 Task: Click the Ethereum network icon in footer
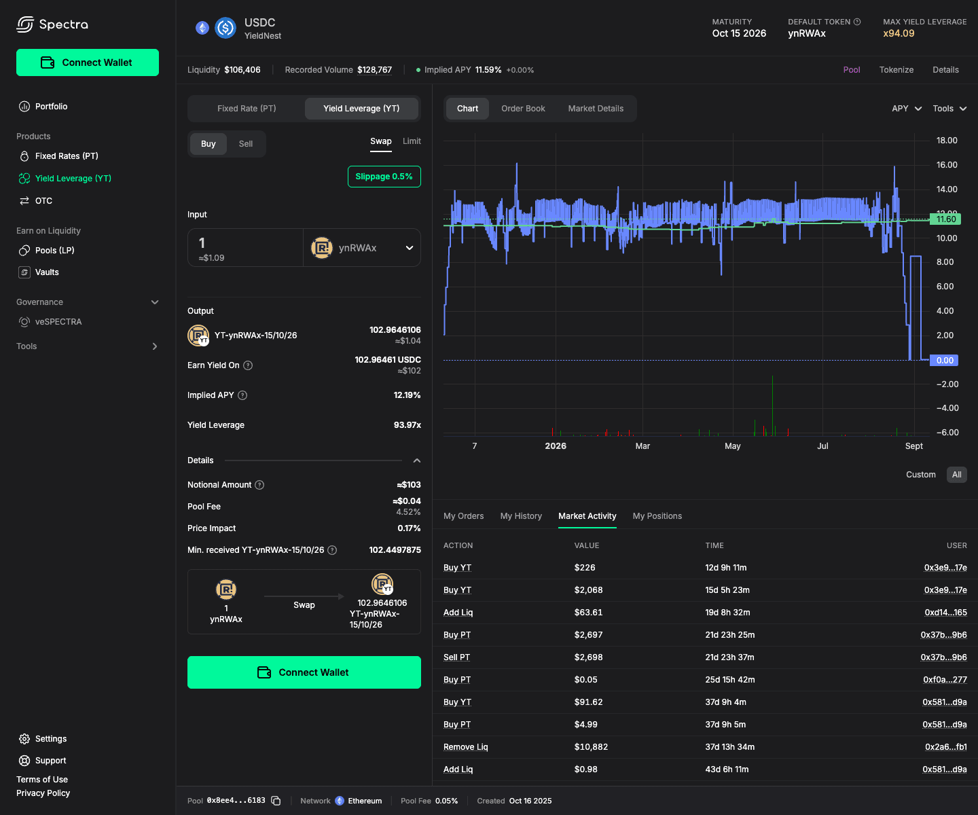[x=340, y=801]
